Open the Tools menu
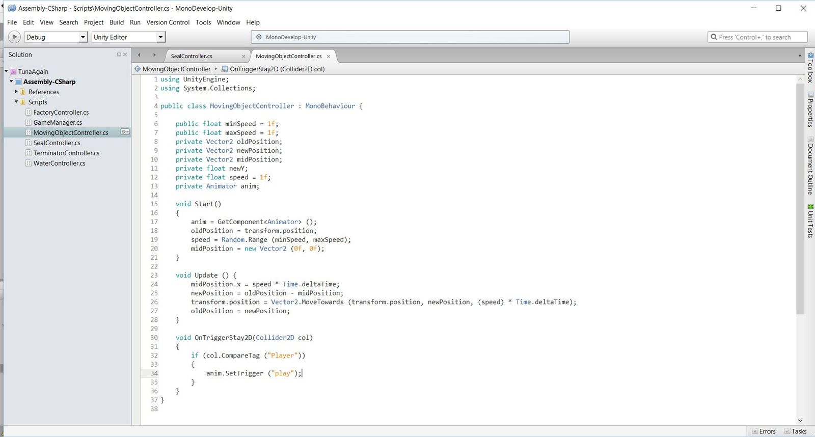The width and height of the screenshot is (815, 437). tap(203, 22)
